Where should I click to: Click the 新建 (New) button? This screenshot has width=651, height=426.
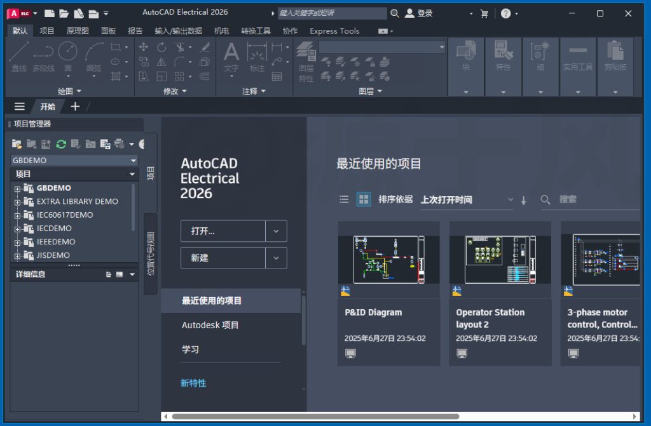223,258
